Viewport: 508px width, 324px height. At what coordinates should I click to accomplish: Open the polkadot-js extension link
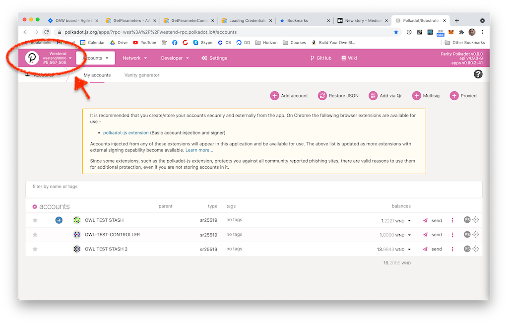click(126, 133)
